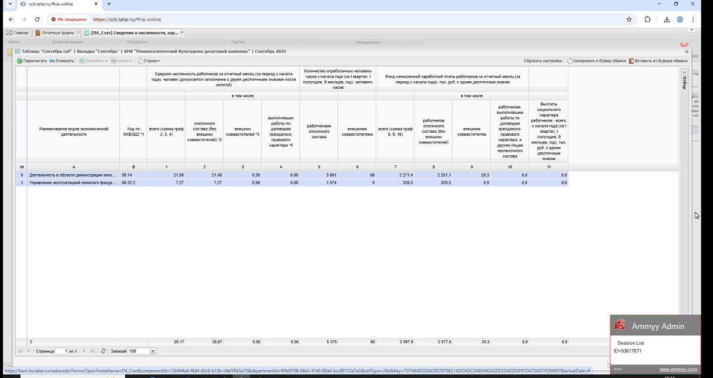Expand the Отбор side panel
The width and height of the screenshot is (713, 378).
coord(684,72)
